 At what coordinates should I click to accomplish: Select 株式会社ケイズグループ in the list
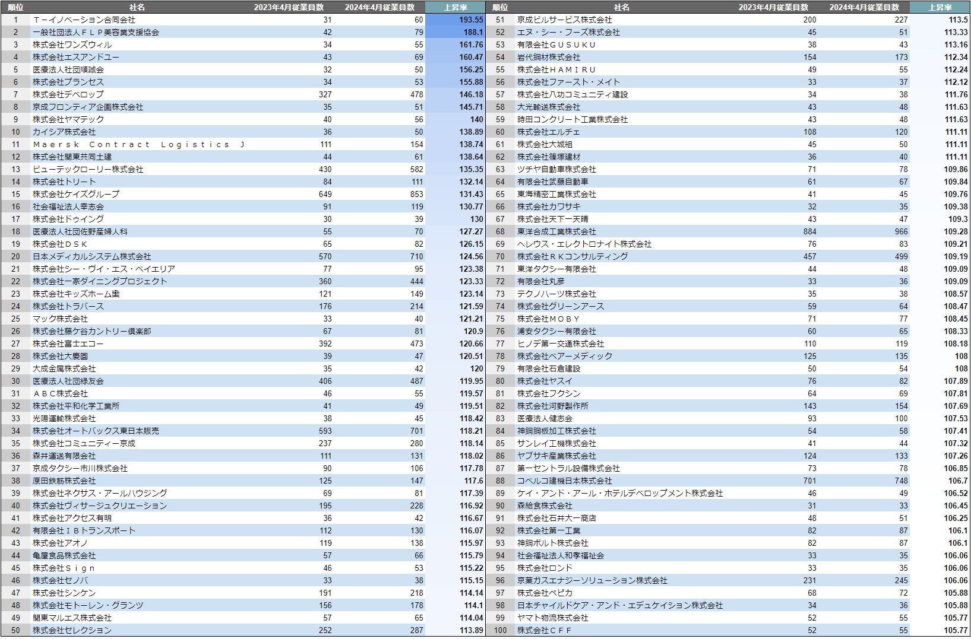[76, 194]
